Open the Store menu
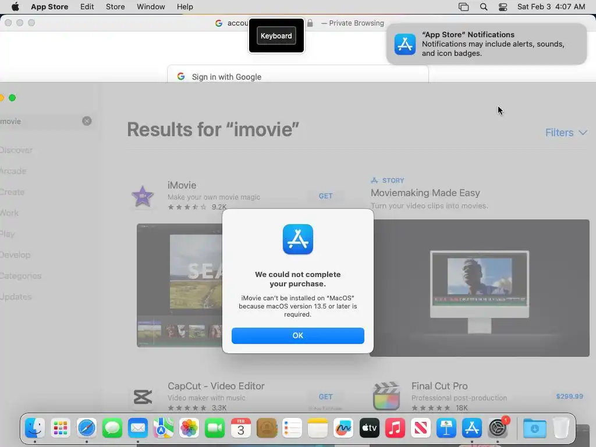The image size is (596, 447). pos(115,6)
